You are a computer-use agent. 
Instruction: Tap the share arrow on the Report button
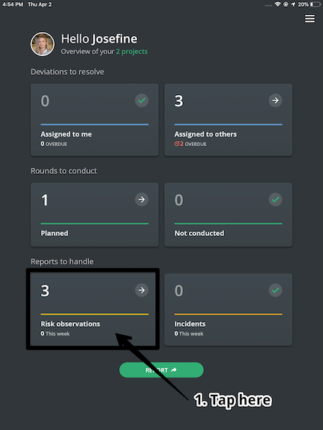[174, 370]
